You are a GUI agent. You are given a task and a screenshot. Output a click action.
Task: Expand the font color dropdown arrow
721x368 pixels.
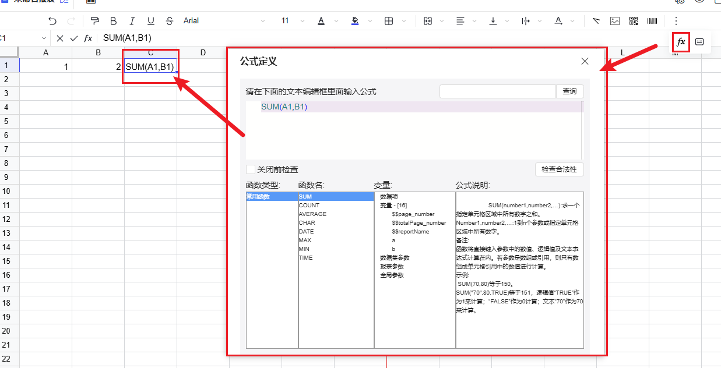[x=336, y=21]
